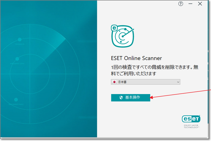
Task: Expand language list using the chevron arrow
Action: click(178, 82)
